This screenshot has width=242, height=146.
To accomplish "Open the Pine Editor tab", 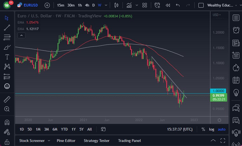I will 66,141.
